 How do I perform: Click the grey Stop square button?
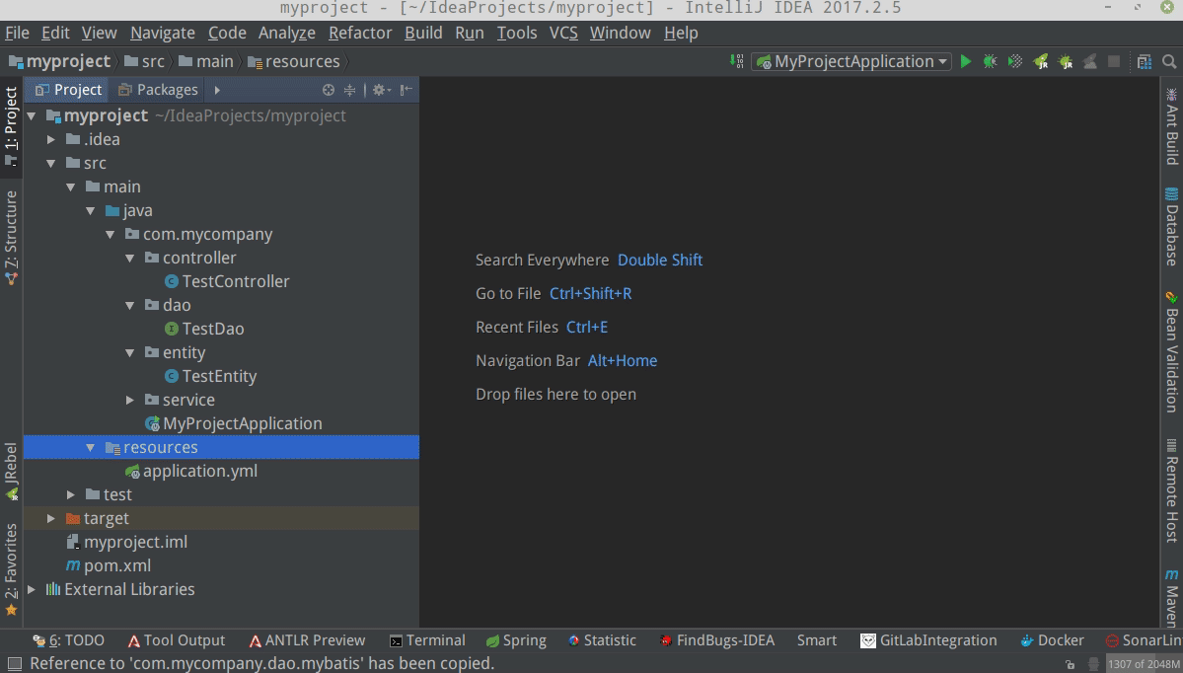point(1114,61)
